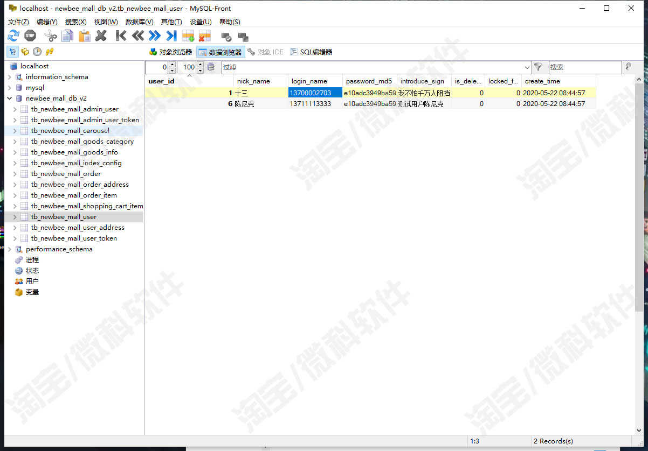Switch to the 数据浏览器 tab
Viewport: 648px width, 451px height.
pos(220,52)
